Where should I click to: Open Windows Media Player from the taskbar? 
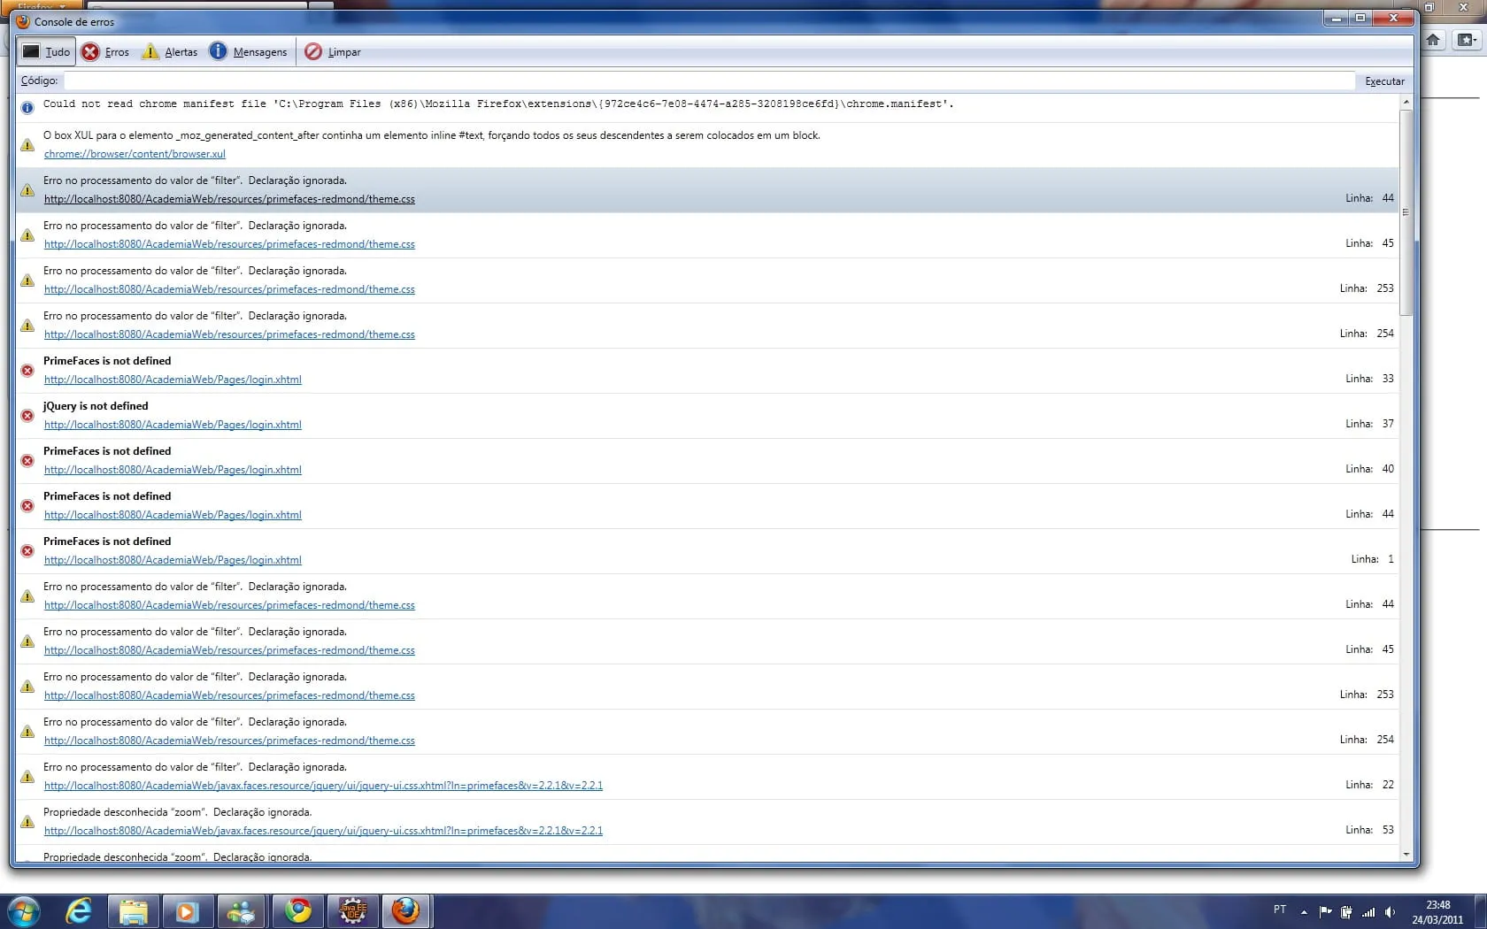click(187, 910)
